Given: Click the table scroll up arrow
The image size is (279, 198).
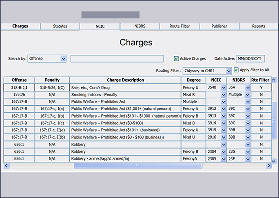Looking at the screenshot, I should (x=274, y=80).
